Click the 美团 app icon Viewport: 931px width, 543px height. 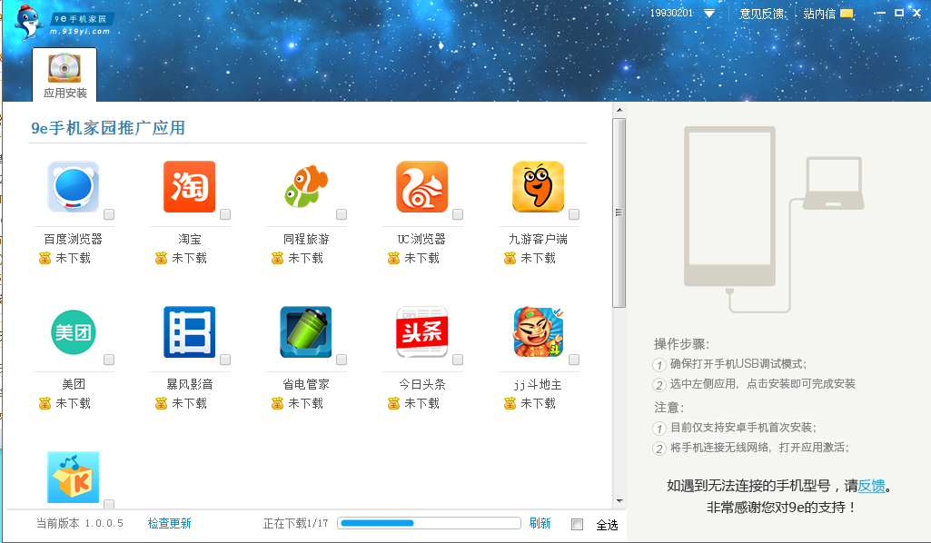click(x=73, y=332)
